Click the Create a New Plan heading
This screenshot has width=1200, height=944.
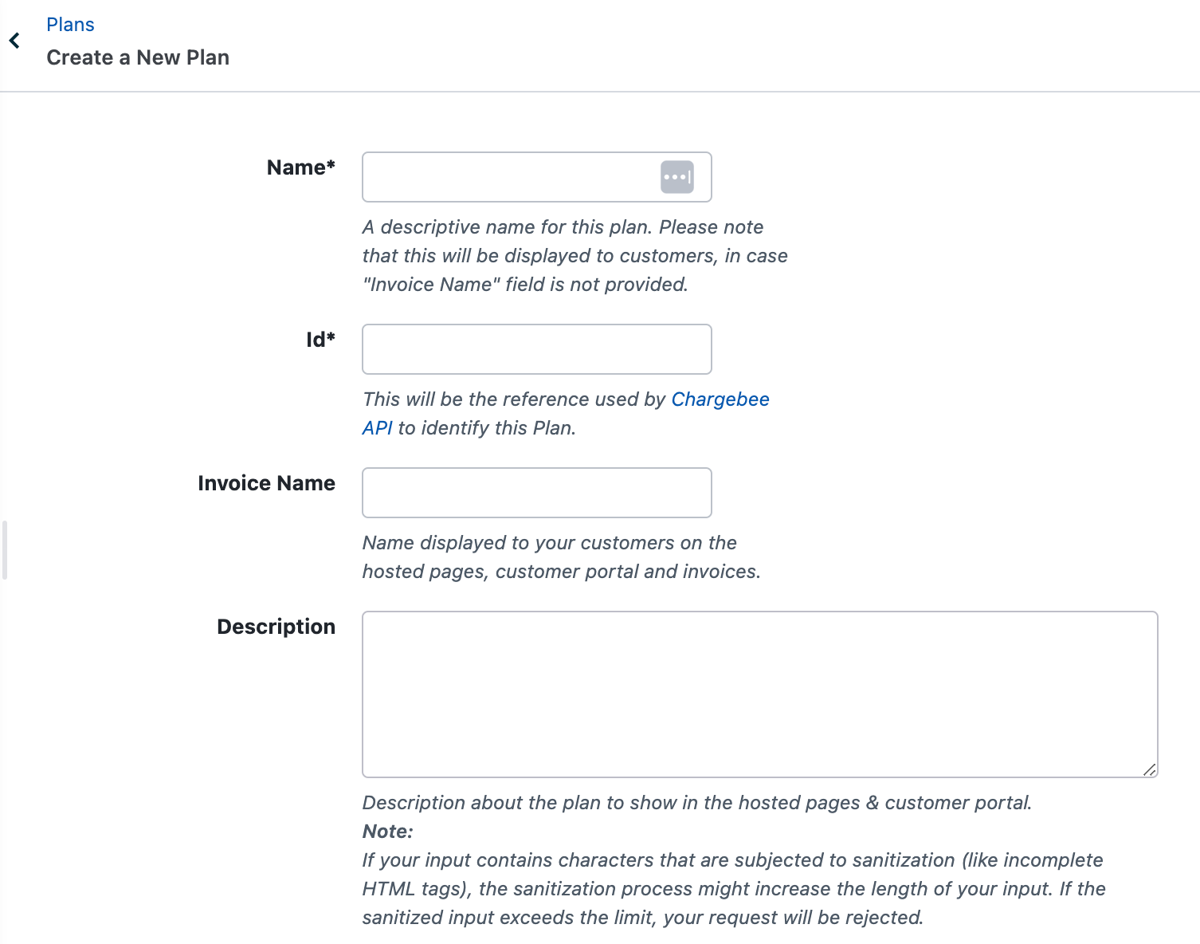[138, 57]
